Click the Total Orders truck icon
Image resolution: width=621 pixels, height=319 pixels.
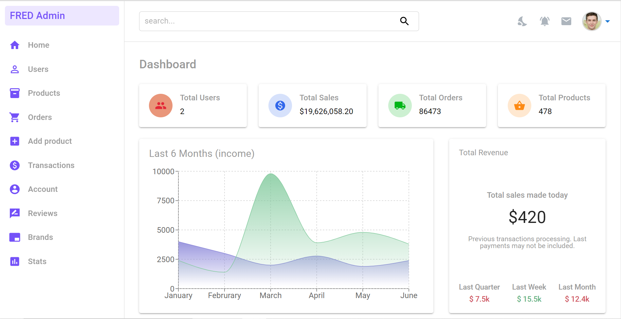tap(400, 106)
